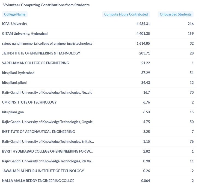Select the Rajiv Gandhi University, Ongole cell
The width and height of the screenshot is (199, 185).
pyautogui.click(x=47, y=122)
